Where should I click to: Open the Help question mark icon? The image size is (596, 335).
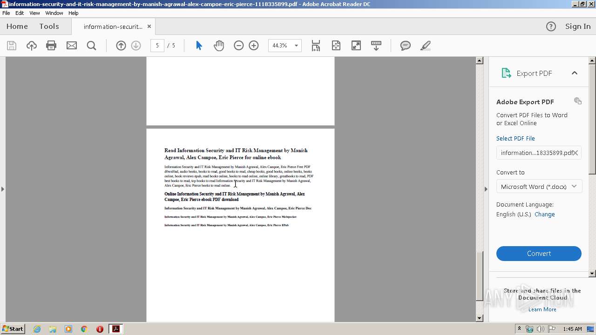pos(551,27)
